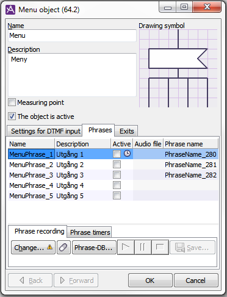This screenshot has height=297, width=227.
Task: Click inside the Description text area
Action: click(x=72, y=75)
